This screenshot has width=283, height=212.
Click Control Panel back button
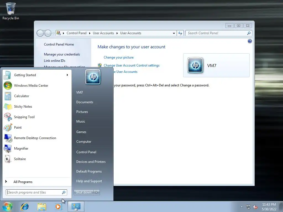point(40,33)
